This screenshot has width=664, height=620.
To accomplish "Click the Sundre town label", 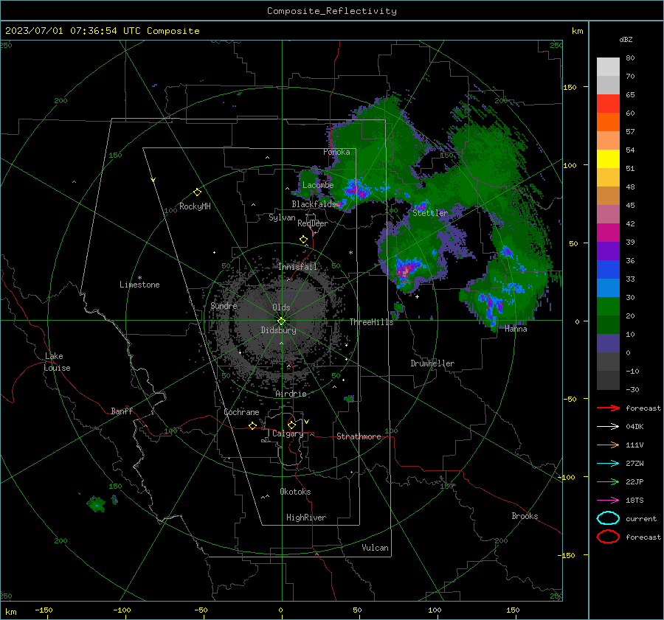I will (x=224, y=306).
